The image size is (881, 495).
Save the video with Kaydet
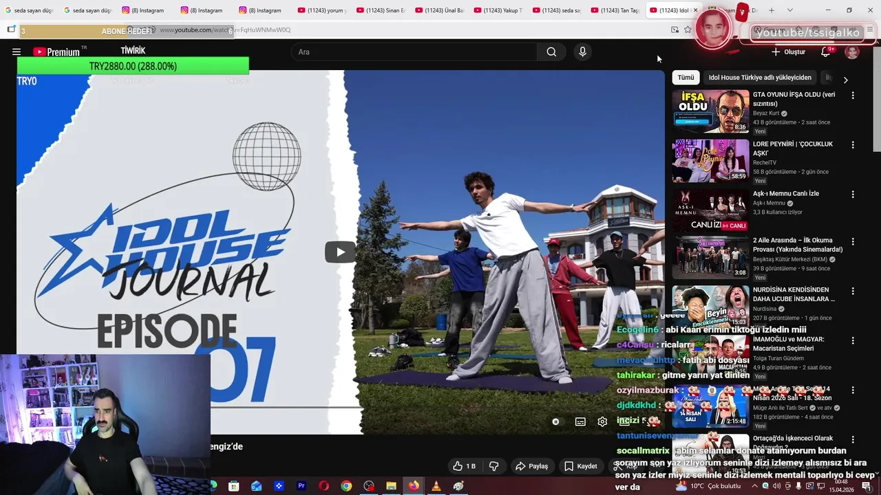pyautogui.click(x=581, y=466)
